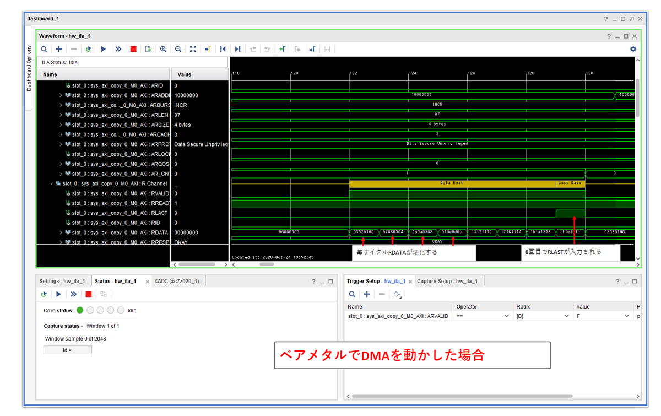661x416 pixels.
Task: Switch to Trigger Setup tab
Action: click(x=376, y=281)
